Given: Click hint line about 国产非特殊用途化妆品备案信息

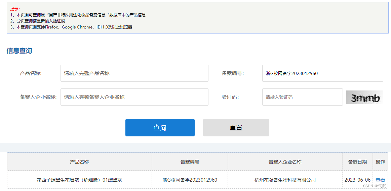Looking at the screenshot, I should tap(78, 15).
